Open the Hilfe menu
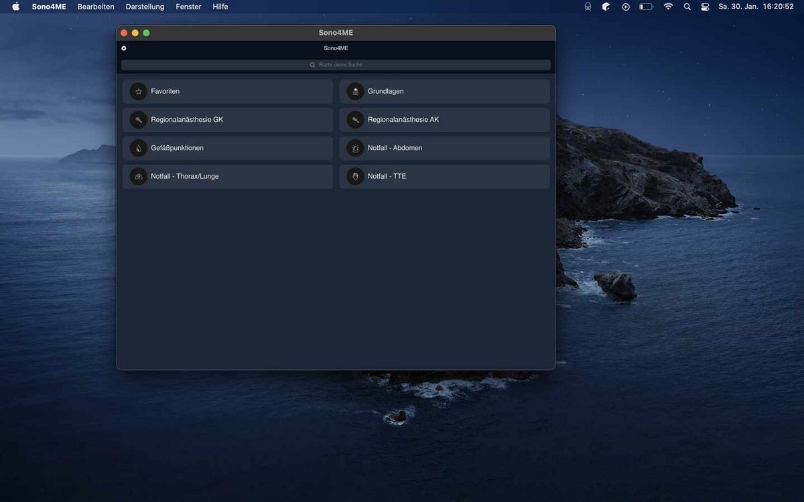Screen dimensions: 804x502 tap(220, 7)
